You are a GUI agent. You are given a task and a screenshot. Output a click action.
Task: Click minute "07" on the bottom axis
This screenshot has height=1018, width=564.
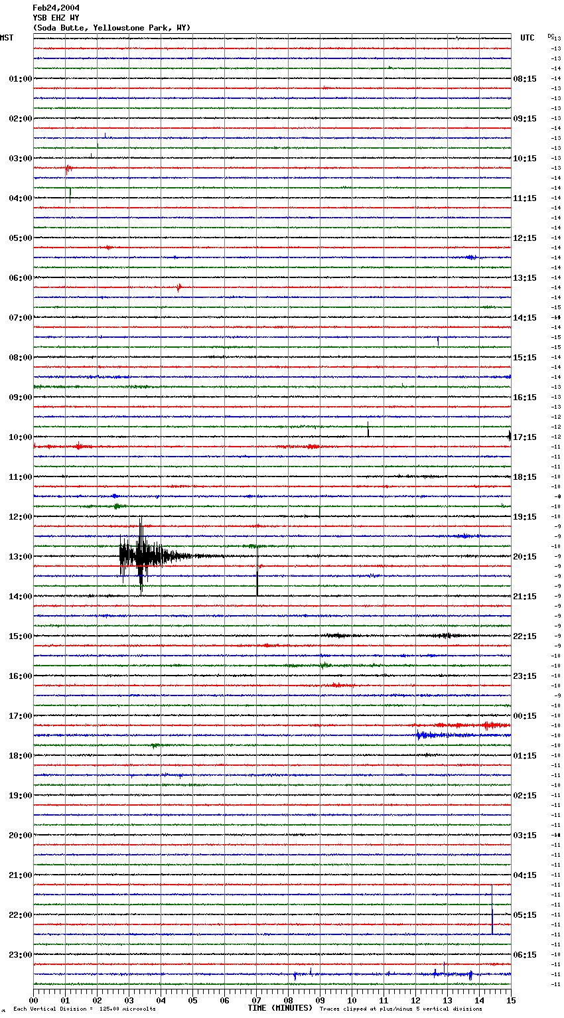tap(256, 1000)
